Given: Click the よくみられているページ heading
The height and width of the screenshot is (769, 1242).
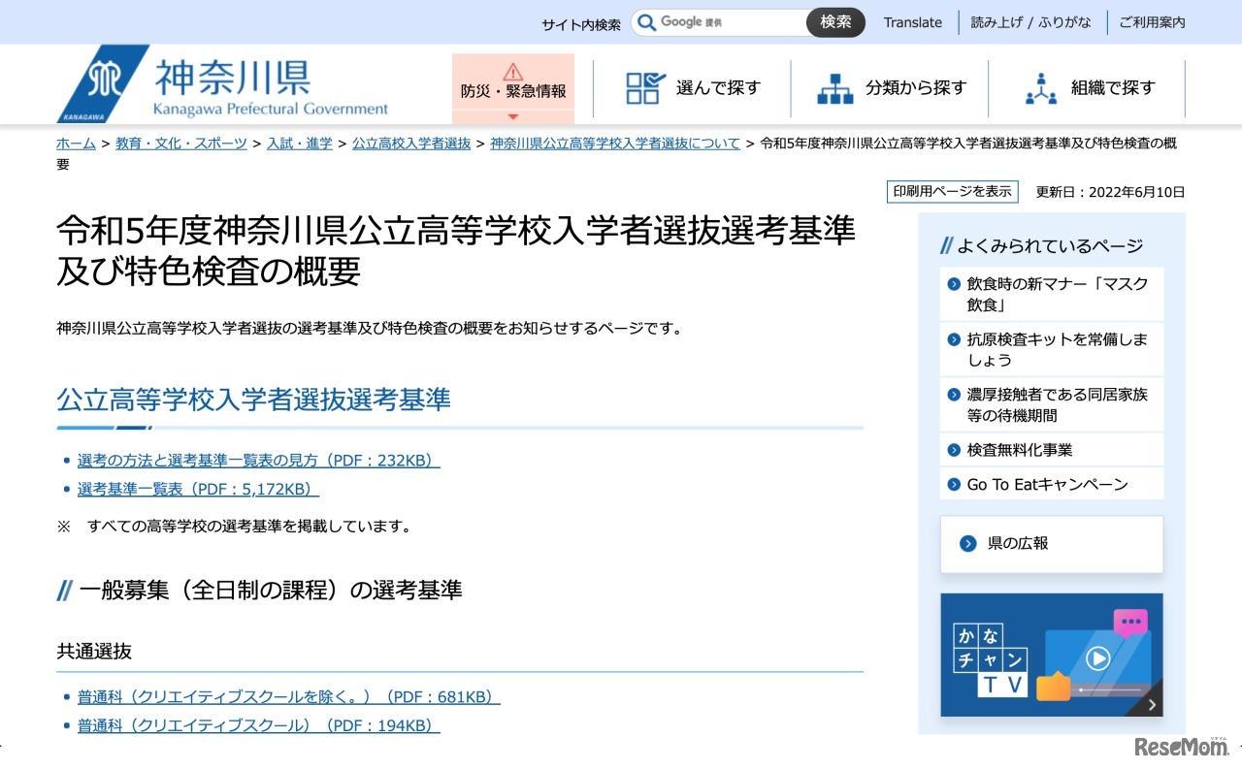Looking at the screenshot, I should point(1050,246).
